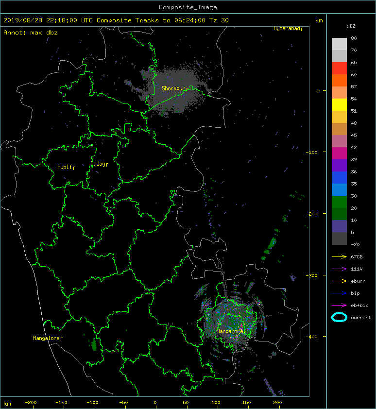The width and height of the screenshot is (376, 409).
Task: Click the dBZ heading above color scale
Action: click(351, 26)
